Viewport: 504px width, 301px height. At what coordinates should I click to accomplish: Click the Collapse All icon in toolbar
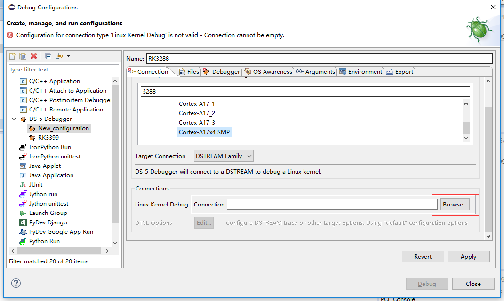[x=48, y=56]
